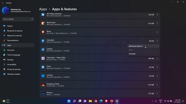This screenshot has height=104, width=186.
Task: Open taskbar Search
Action: 74,101
